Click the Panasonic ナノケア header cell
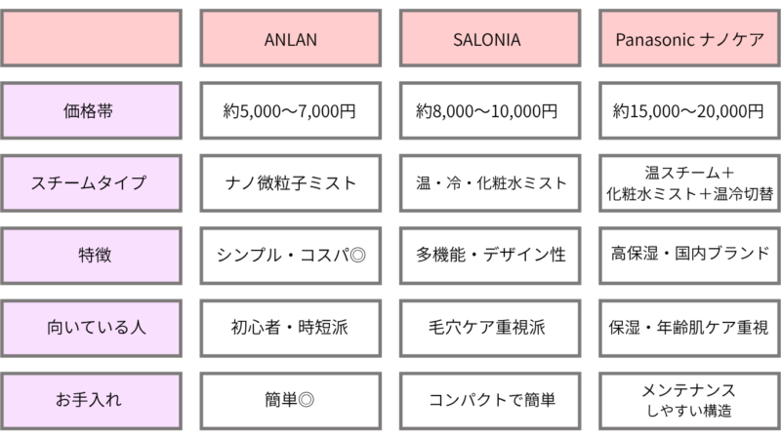The image size is (781, 439). [x=689, y=40]
